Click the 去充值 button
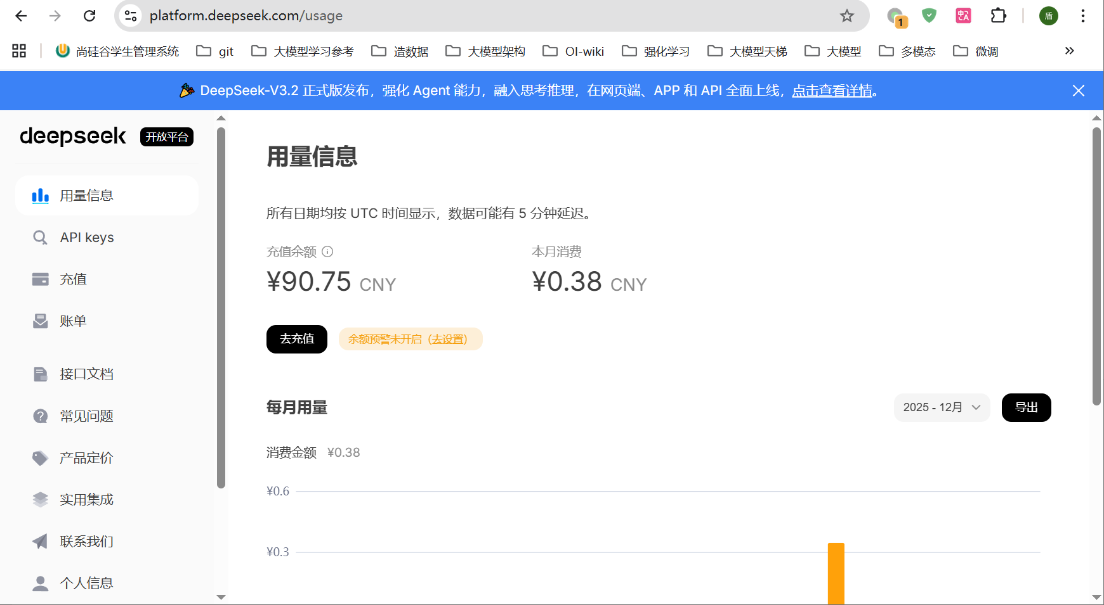Screen dimensions: 1104x605 [297, 339]
